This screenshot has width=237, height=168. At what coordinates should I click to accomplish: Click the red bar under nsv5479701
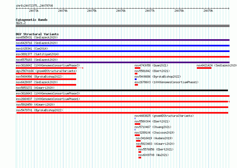pos(122,113)
